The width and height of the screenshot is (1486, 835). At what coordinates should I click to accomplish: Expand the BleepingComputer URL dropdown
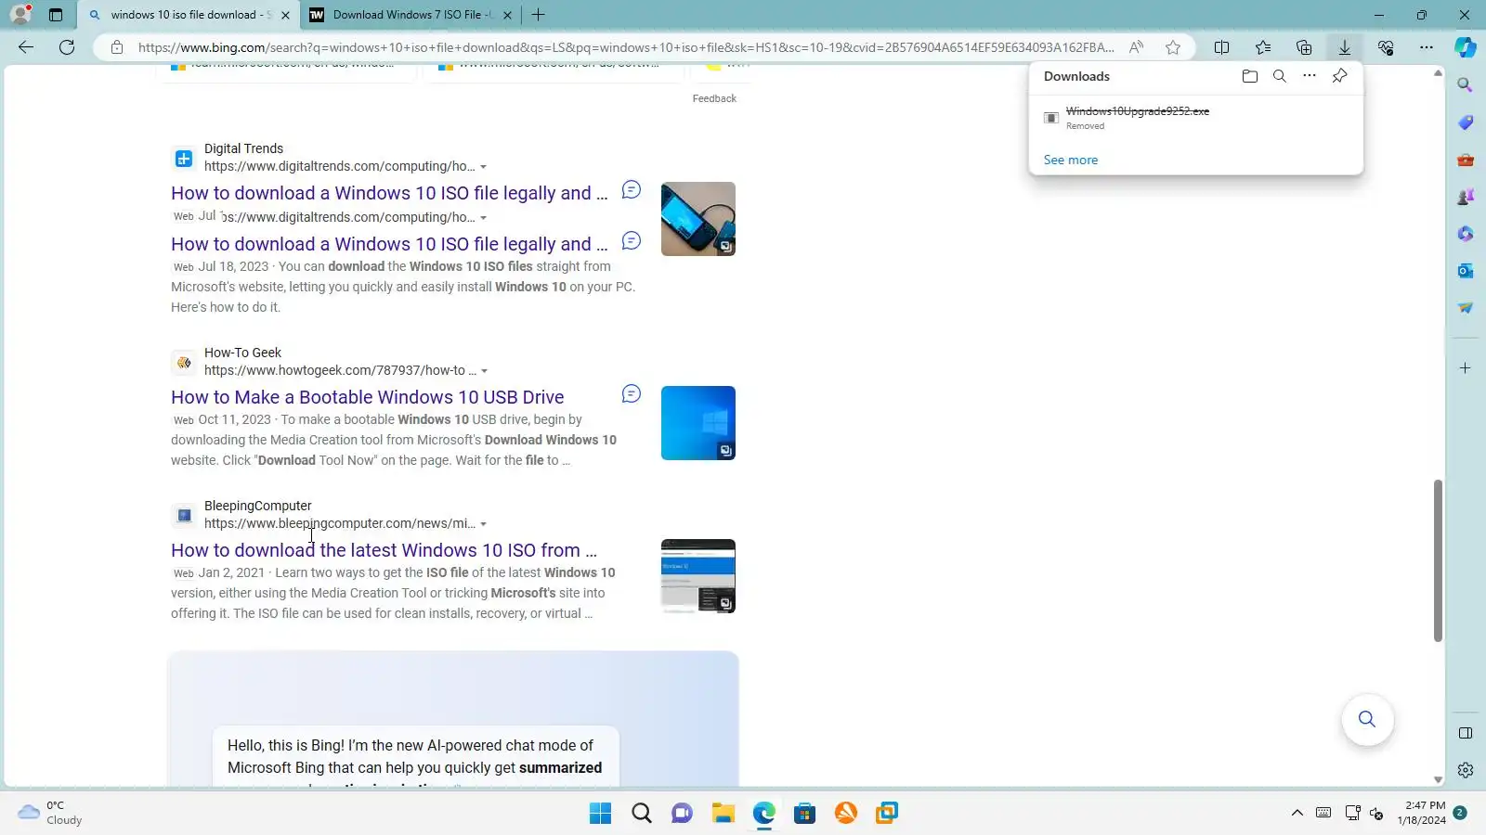click(484, 524)
